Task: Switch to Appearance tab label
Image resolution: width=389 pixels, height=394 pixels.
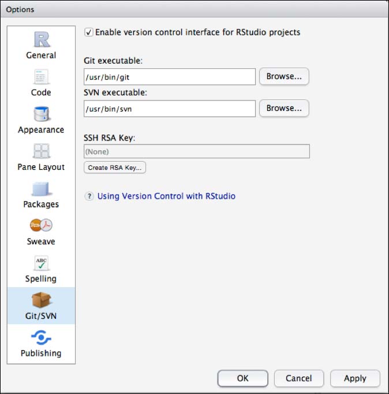Action: point(41,130)
